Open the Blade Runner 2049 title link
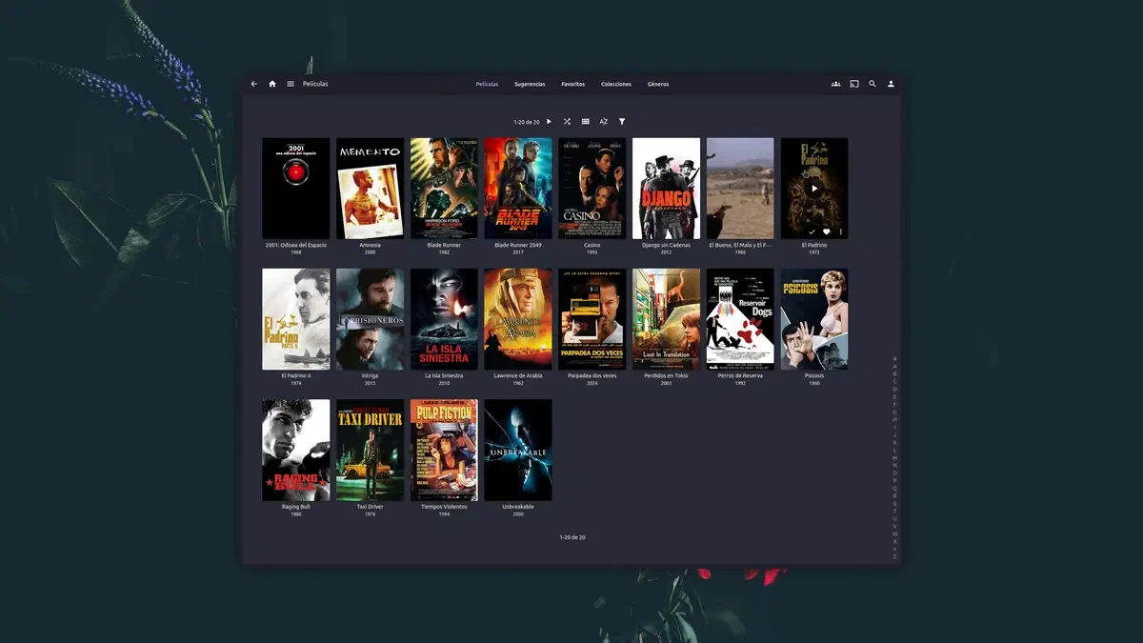This screenshot has height=643, width=1143. 517,245
